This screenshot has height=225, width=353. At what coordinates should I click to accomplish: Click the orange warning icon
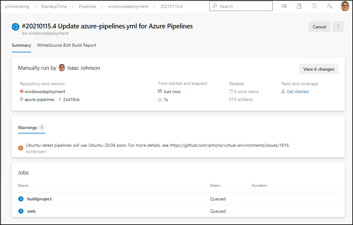point(21,148)
